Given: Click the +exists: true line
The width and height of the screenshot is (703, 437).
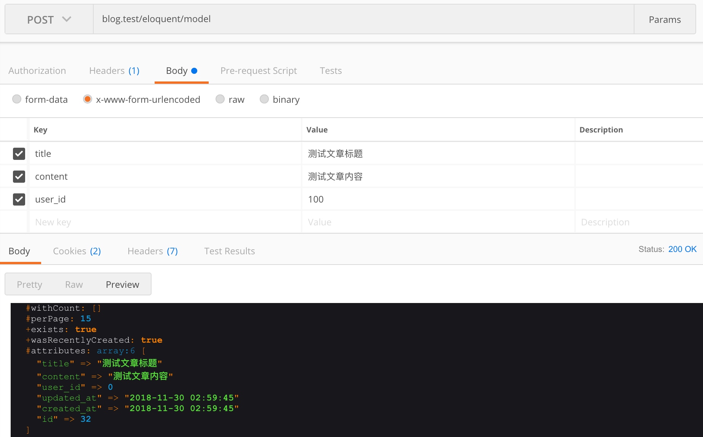Looking at the screenshot, I should [x=61, y=329].
